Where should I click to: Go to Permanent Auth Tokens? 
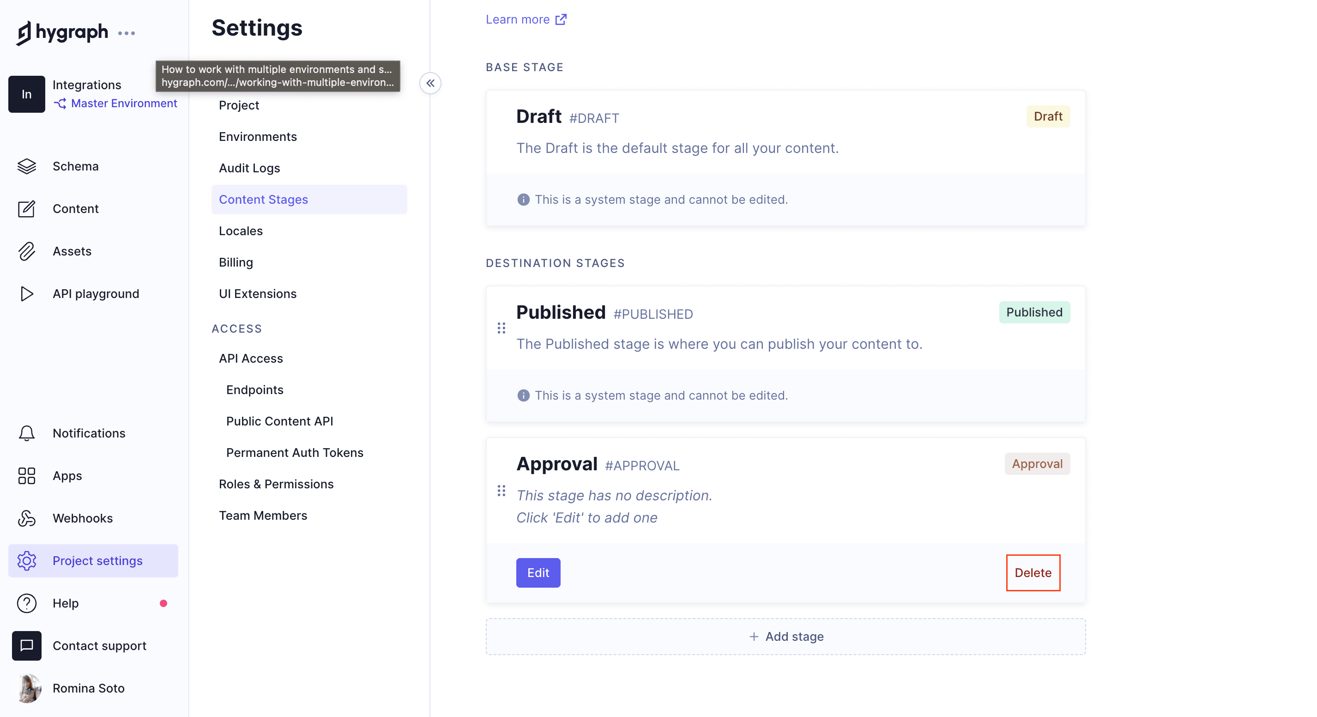point(295,453)
